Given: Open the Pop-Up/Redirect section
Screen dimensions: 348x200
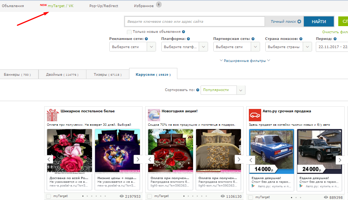Looking at the screenshot, I should click(104, 6).
